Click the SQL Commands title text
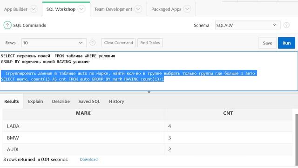This screenshot has height=168, width=298. point(30,25)
